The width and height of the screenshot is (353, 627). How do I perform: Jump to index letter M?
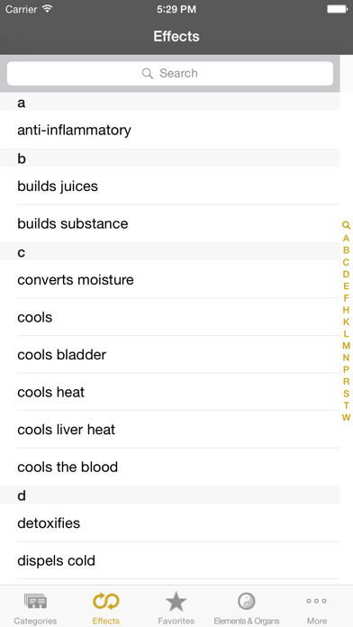tap(346, 346)
